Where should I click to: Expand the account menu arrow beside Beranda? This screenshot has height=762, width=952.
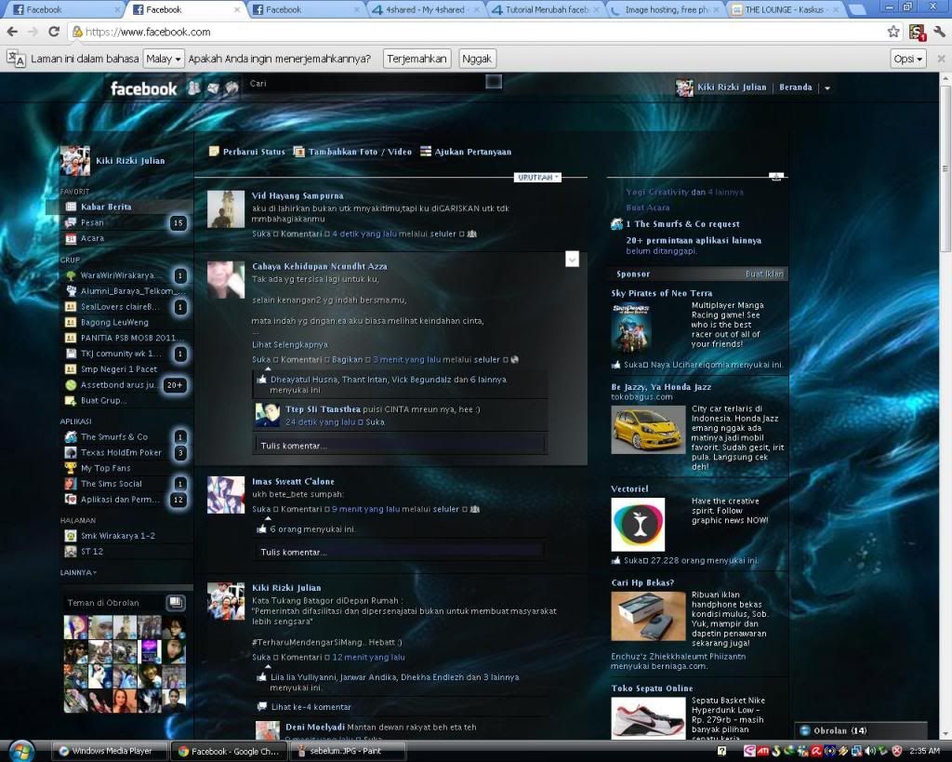click(826, 87)
